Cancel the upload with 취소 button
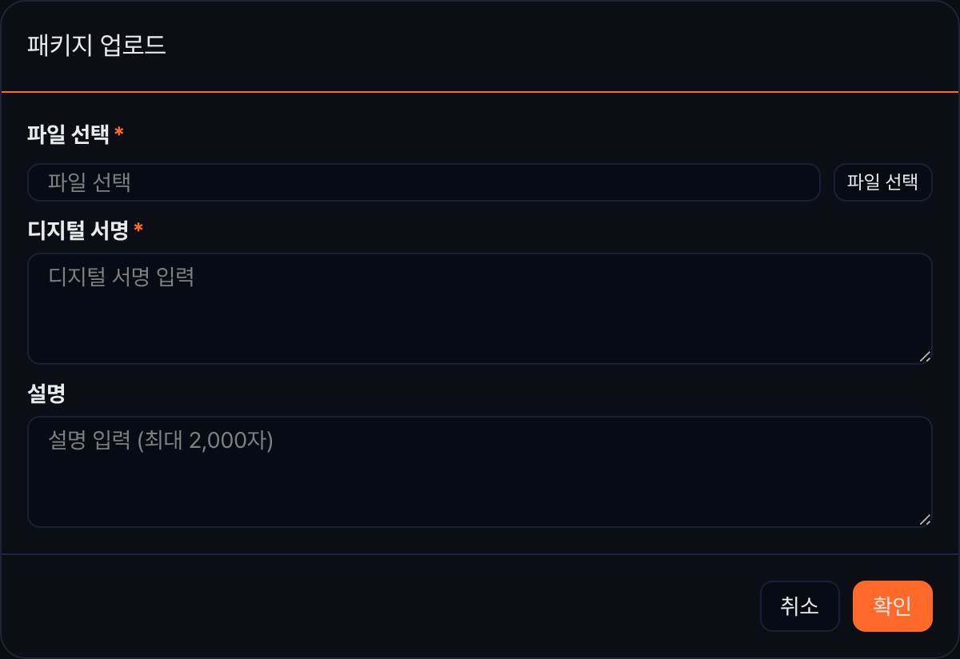The height and width of the screenshot is (659, 960). point(799,606)
